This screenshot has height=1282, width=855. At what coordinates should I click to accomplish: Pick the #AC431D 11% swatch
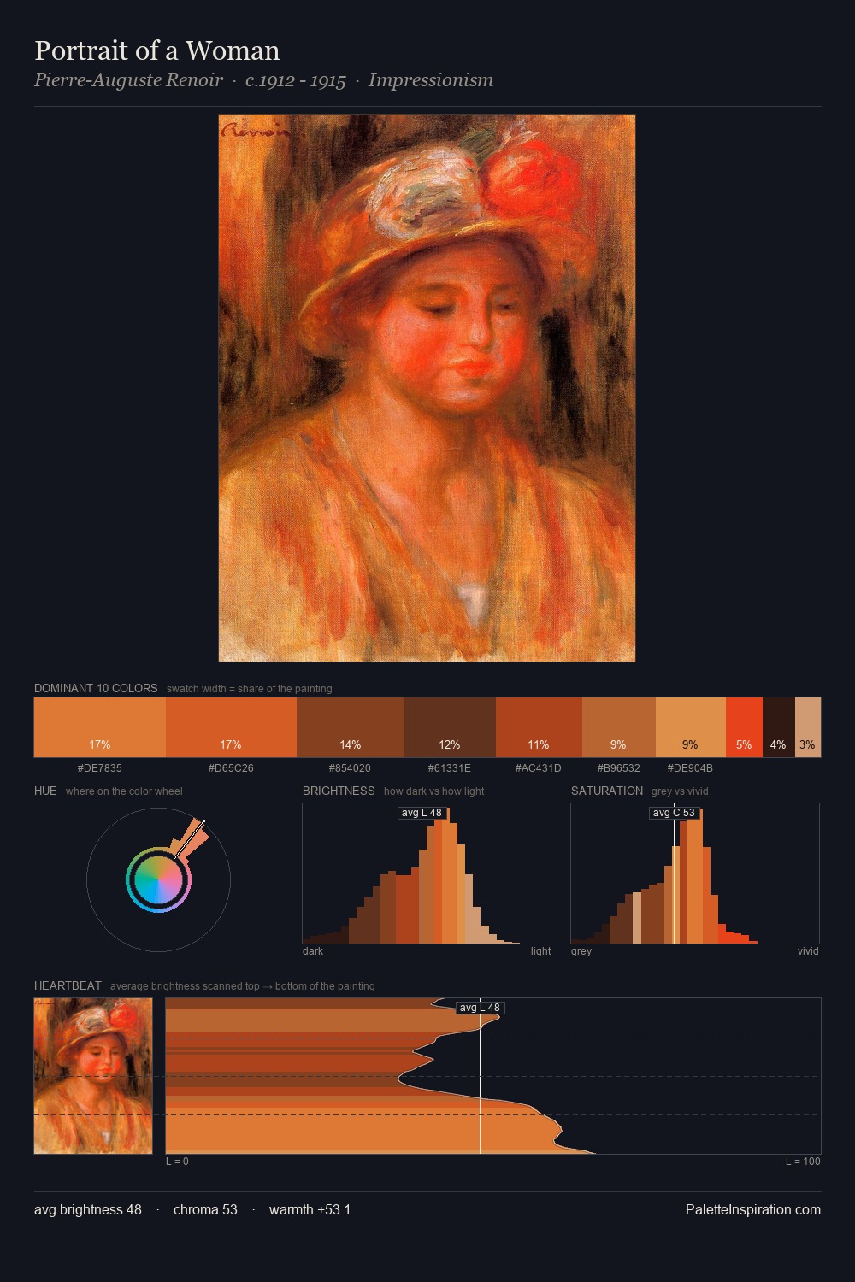(x=539, y=727)
